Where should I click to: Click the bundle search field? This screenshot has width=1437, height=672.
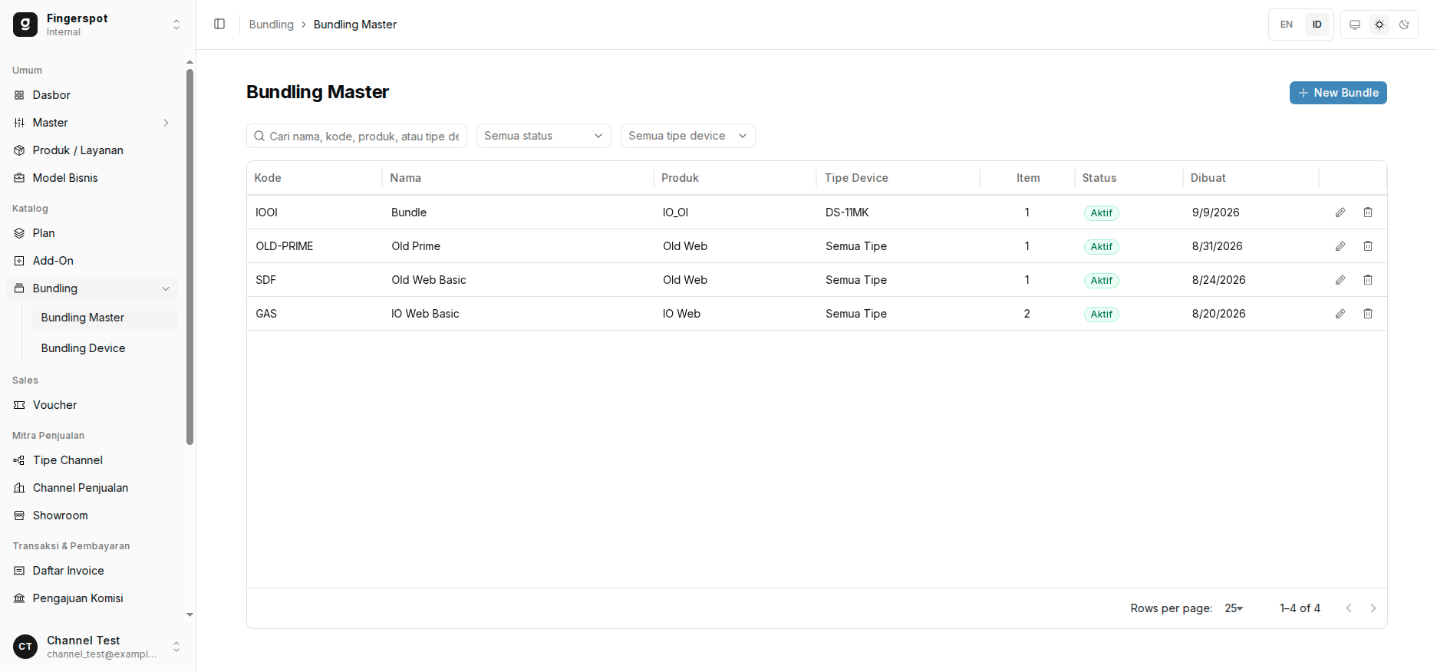pyautogui.click(x=357, y=136)
